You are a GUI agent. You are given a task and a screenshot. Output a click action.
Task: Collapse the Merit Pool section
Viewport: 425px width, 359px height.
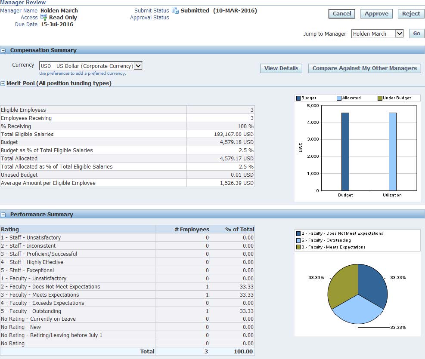(x=3, y=83)
